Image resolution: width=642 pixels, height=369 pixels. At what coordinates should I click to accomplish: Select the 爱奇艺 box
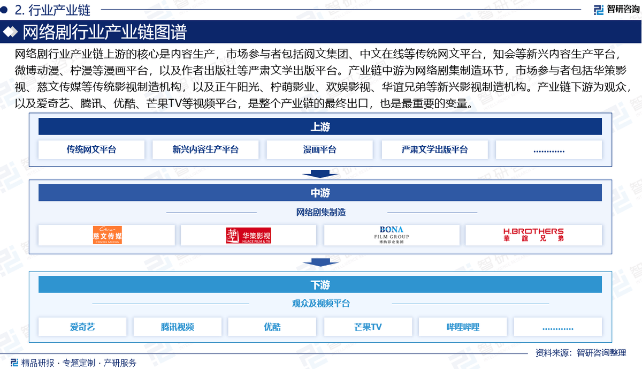tap(82, 327)
